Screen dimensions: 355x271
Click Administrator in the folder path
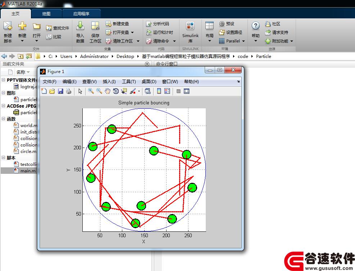tap(94, 57)
